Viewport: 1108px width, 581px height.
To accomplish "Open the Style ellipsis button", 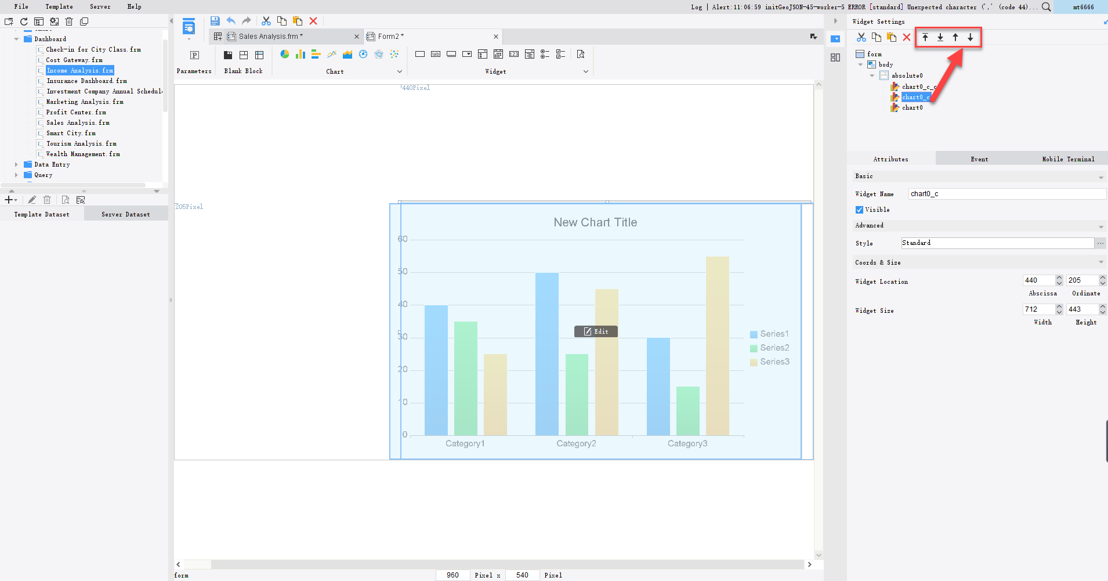I will tap(1100, 243).
